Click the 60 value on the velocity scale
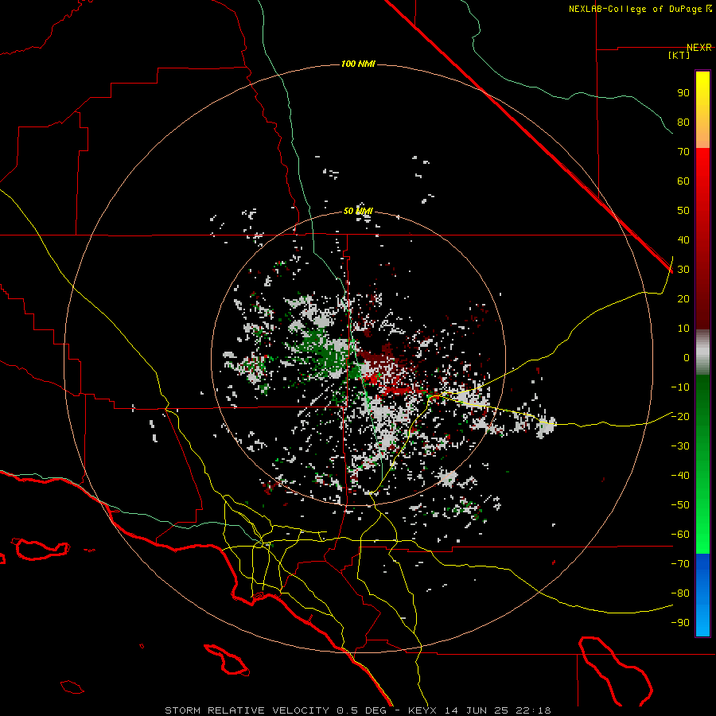This screenshot has width=716, height=716. [x=683, y=181]
